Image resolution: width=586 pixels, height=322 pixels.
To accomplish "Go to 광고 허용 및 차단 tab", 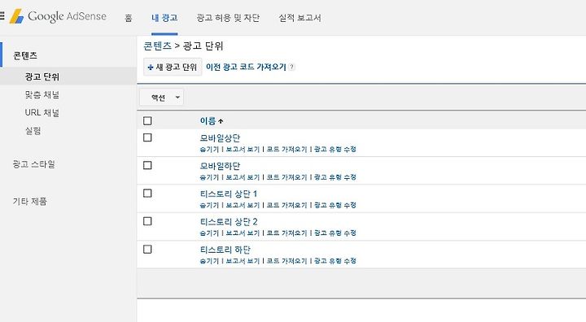I will pyautogui.click(x=228, y=18).
